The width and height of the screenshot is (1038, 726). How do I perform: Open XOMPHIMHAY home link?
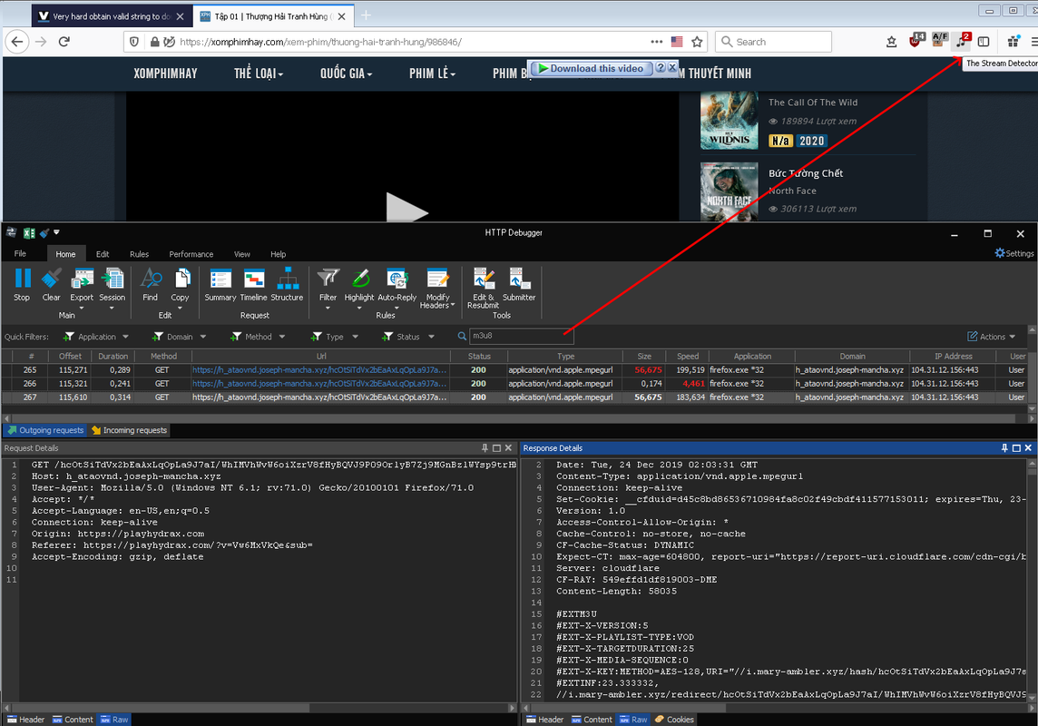tap(165, 74)
